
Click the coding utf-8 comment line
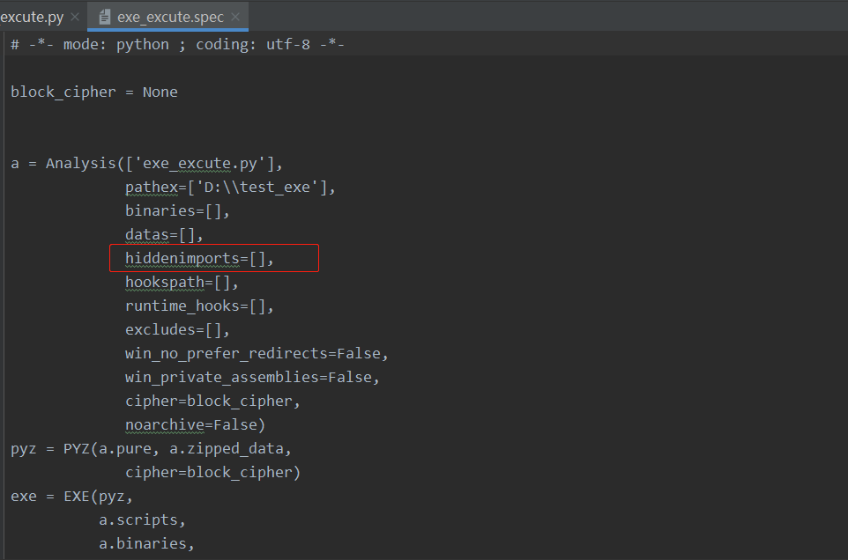177,44
